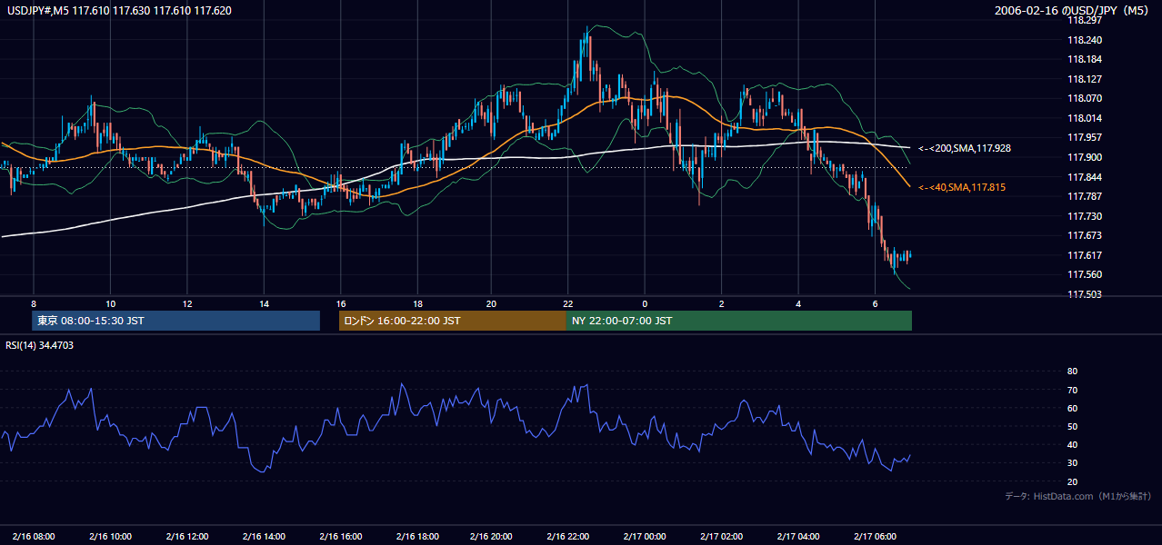This screenshot has width=1162, height=545.
Task: Click price axis label 117.844
Action: coord(1085,177)
